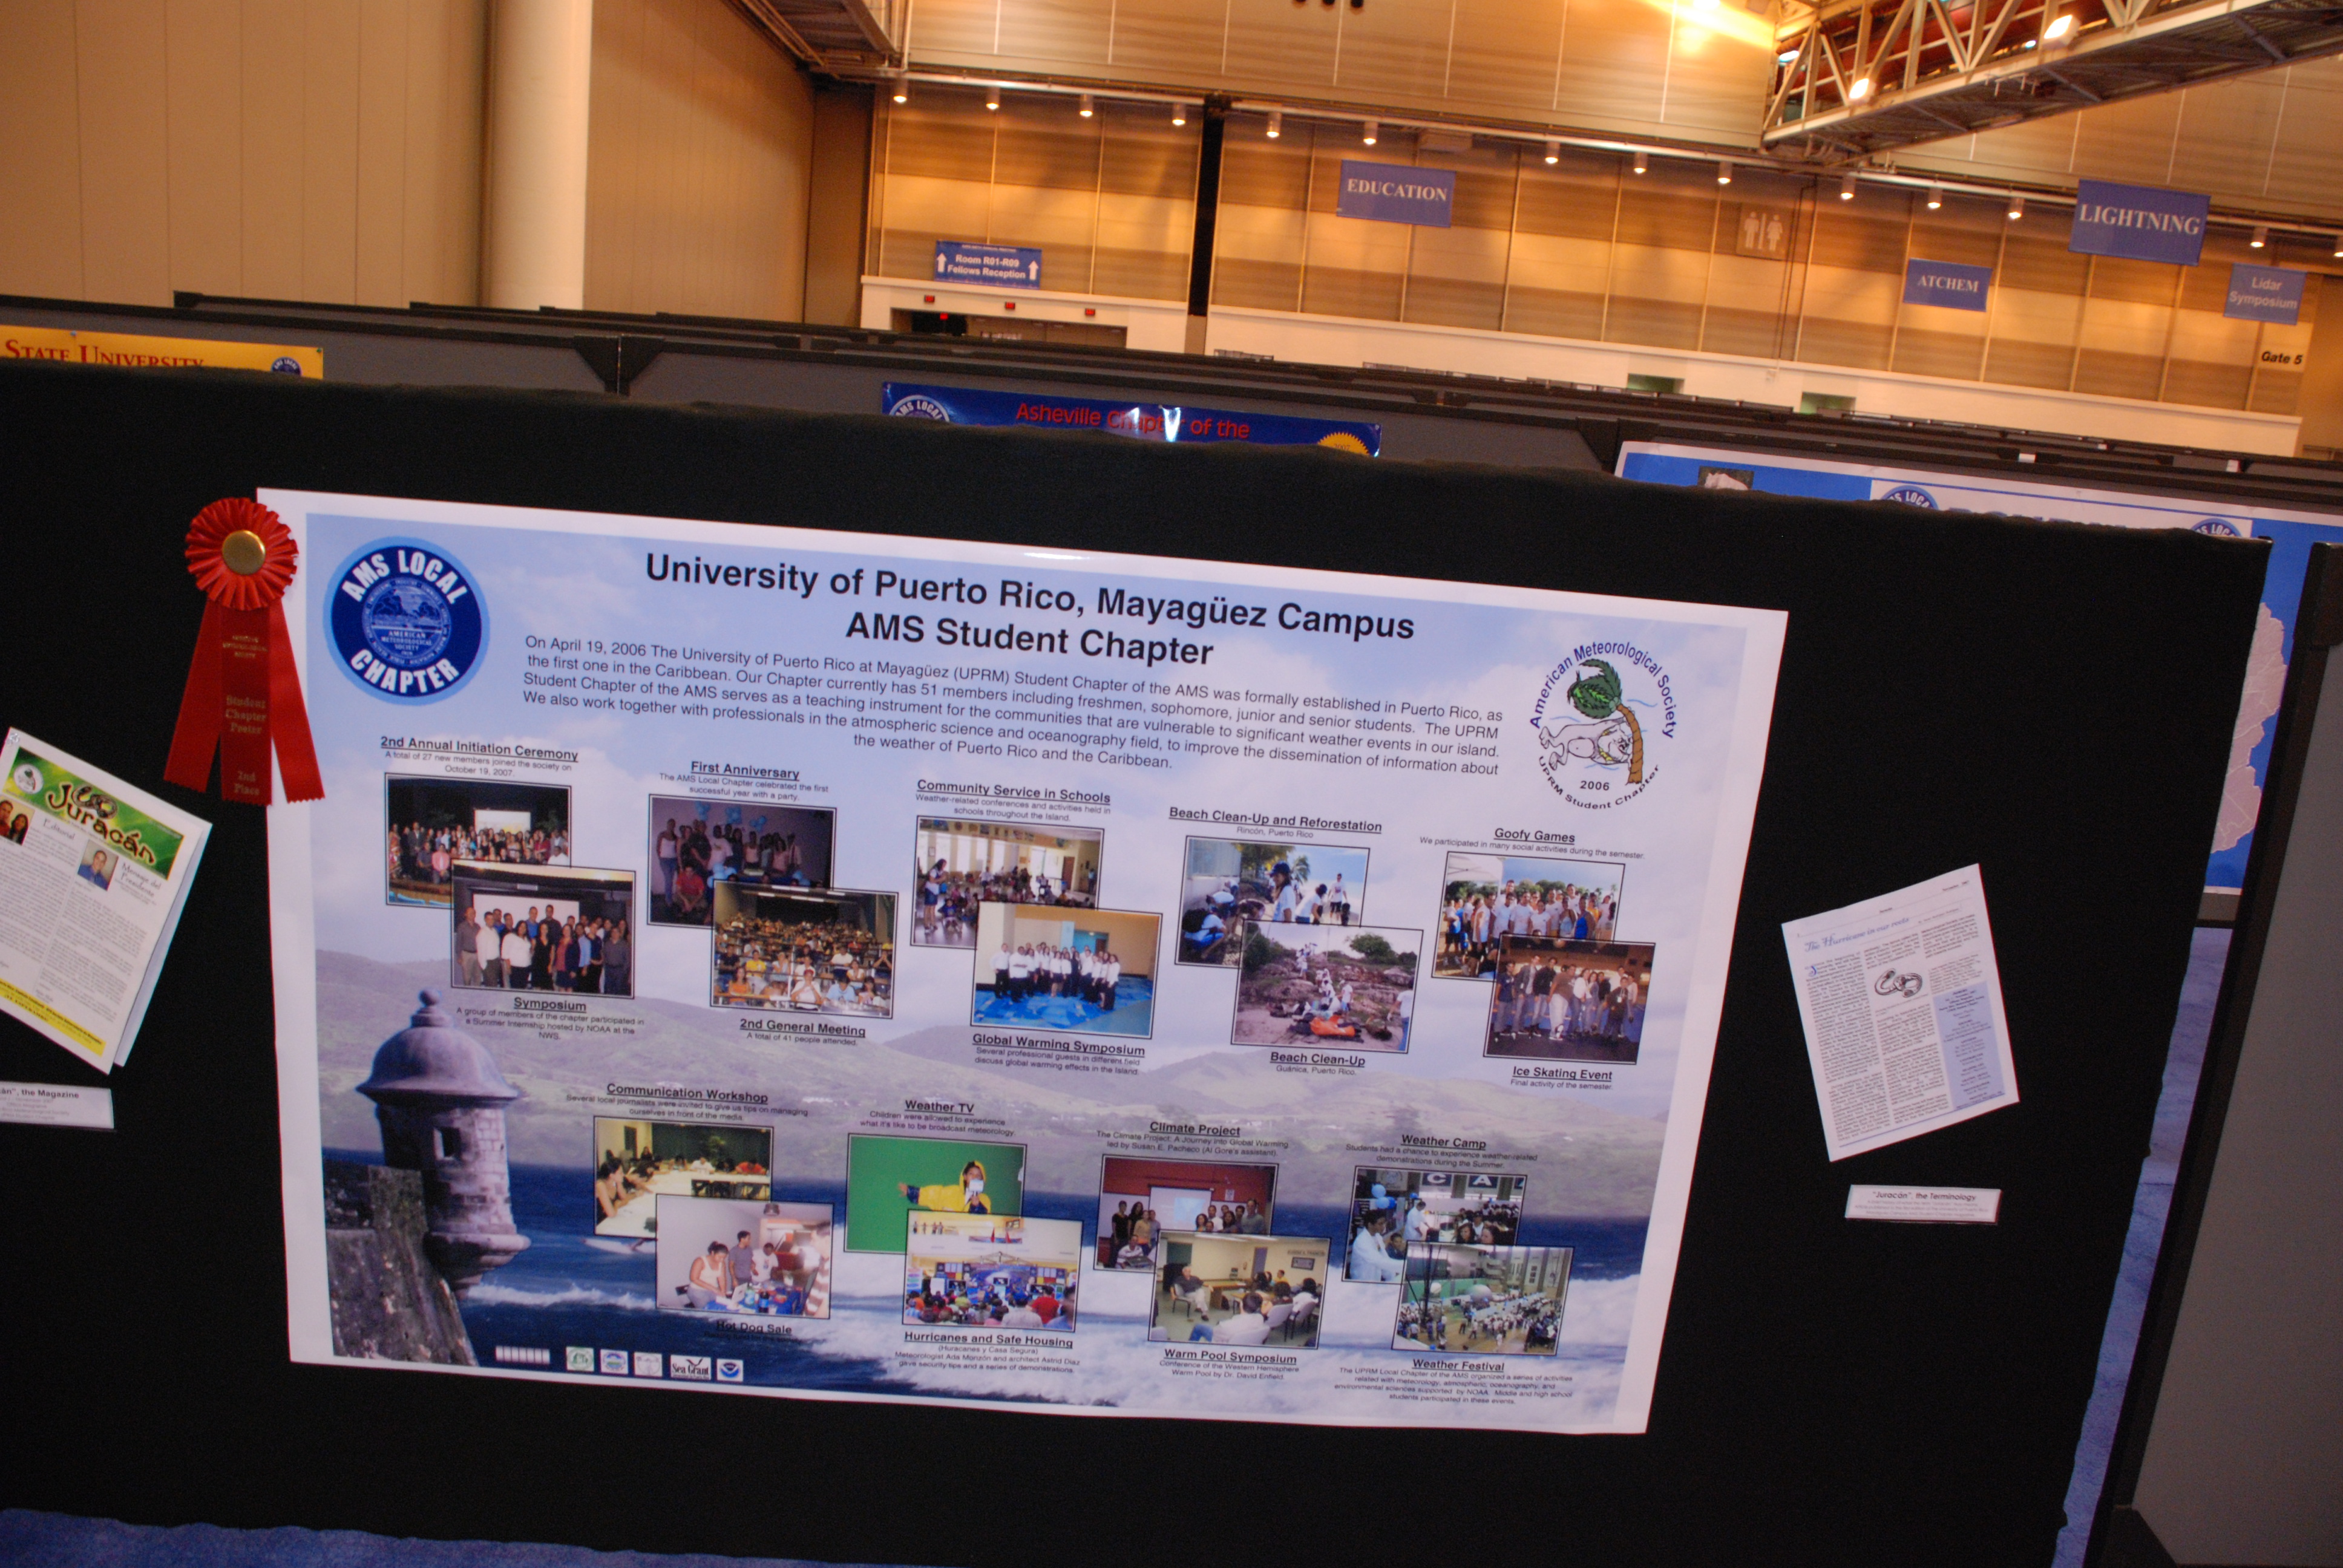Click the poster title University of Puerto Rico

[x=1029, y=597]
